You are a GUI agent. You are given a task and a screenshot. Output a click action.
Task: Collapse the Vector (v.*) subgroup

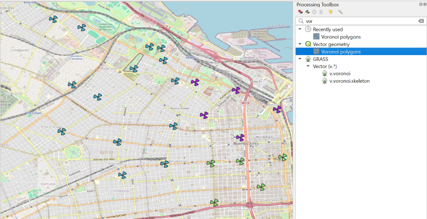coord(308,66)
